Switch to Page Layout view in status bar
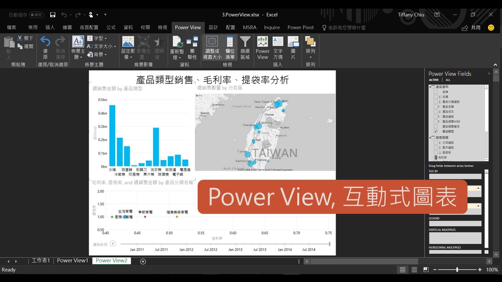Screen dimensions: 502x282 (414, 269)
